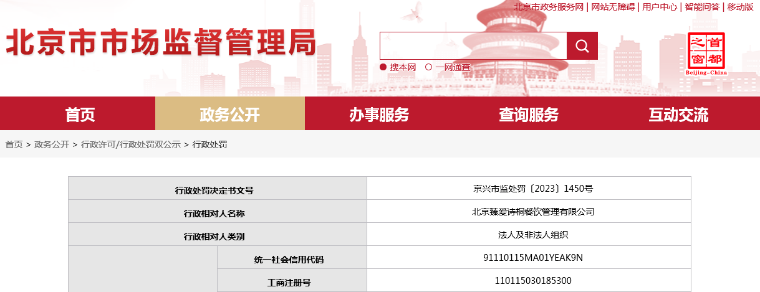Open the 首都之窗 Beijing-China logo
The height and width of the screenshot is (292, 760).
[x=706, y=54]
